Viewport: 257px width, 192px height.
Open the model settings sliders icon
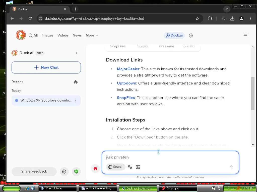click(x=130, y=167)
